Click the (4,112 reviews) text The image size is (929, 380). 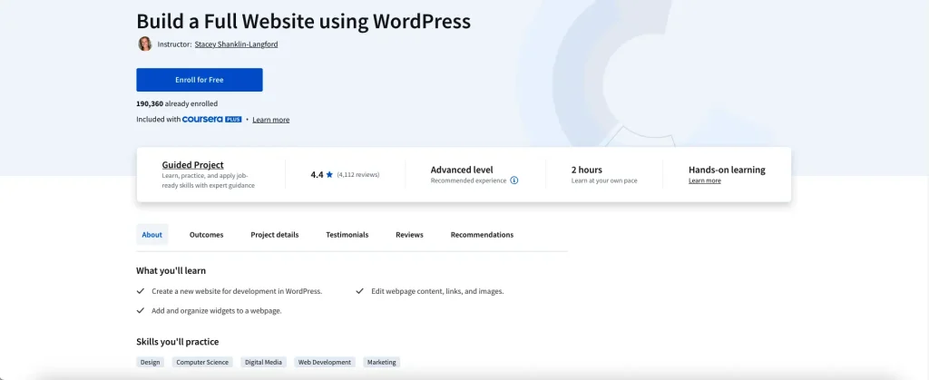tap(358, 175)
